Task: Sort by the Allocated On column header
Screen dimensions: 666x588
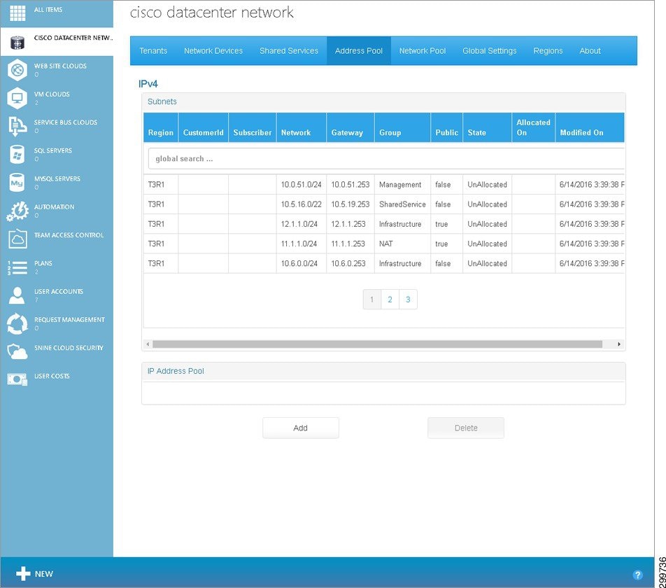Action: (533, 127)
